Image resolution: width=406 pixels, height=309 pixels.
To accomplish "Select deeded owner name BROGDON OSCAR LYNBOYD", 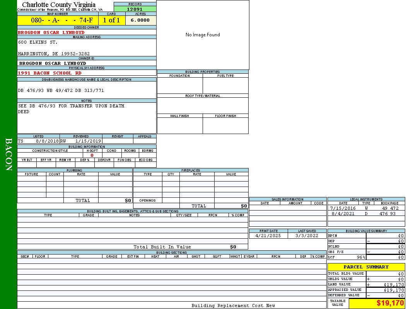I will 51,32.
